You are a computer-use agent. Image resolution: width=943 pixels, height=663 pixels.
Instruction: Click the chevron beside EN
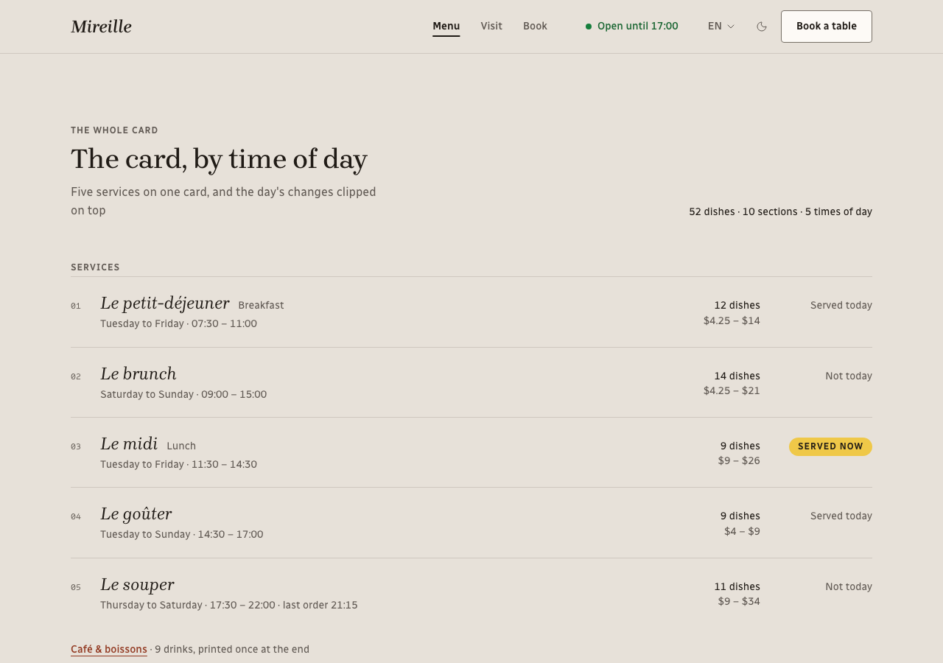pyautogui.click(x=731, y=27)
